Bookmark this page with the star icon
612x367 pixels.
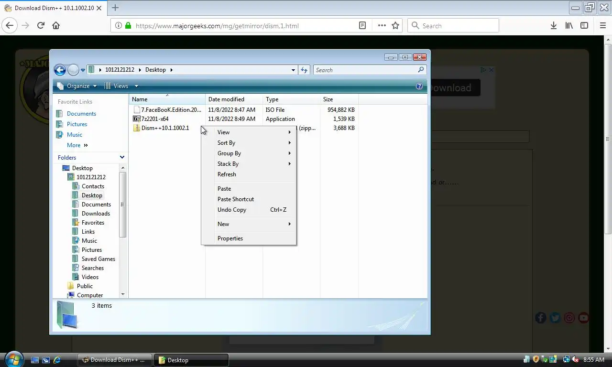(x=395, y=25)
